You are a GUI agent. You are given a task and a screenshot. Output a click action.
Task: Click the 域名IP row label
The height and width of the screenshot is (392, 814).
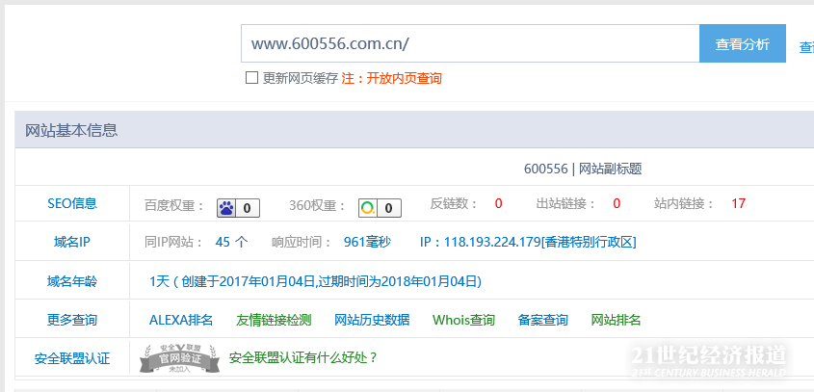pos(72,242)
